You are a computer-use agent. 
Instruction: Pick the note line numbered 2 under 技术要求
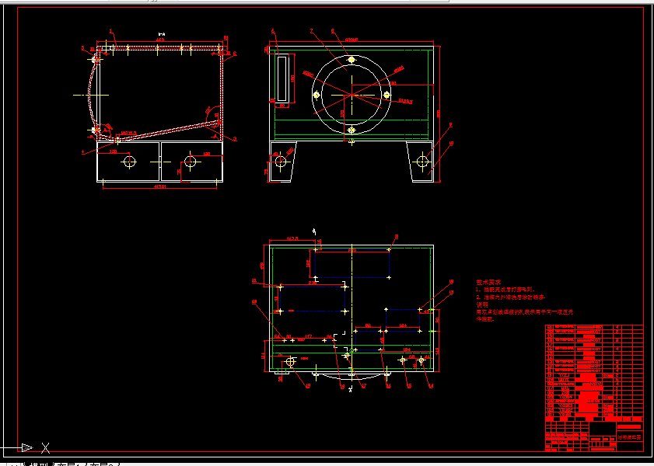(511, 297)
